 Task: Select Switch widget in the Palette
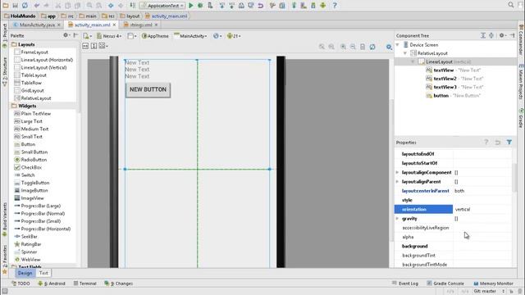tap(25, 175)
